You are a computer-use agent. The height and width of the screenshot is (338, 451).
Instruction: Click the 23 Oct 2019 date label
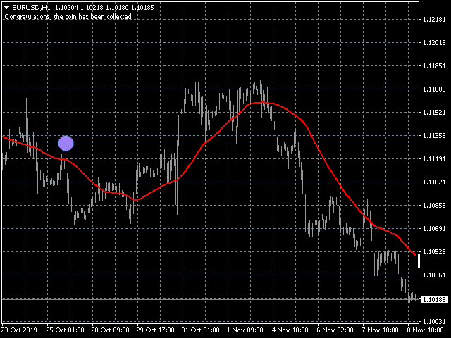coord(19,330)
